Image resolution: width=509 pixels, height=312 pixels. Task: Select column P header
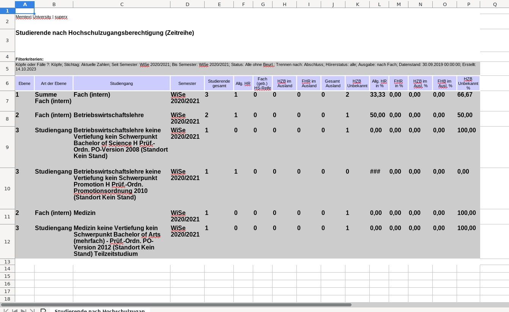coord(468,4)
